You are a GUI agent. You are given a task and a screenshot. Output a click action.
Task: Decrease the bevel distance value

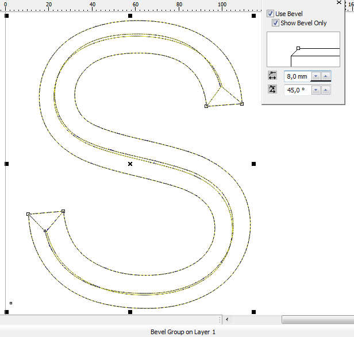(x=316, y=76)
